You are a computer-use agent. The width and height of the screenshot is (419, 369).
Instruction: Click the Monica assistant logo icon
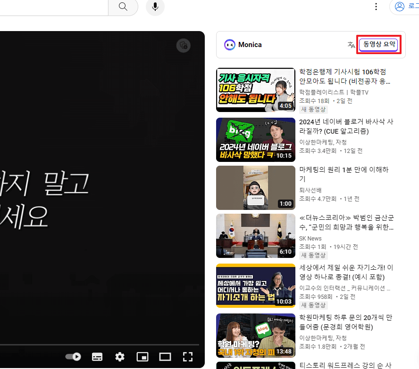coord(229,45)
